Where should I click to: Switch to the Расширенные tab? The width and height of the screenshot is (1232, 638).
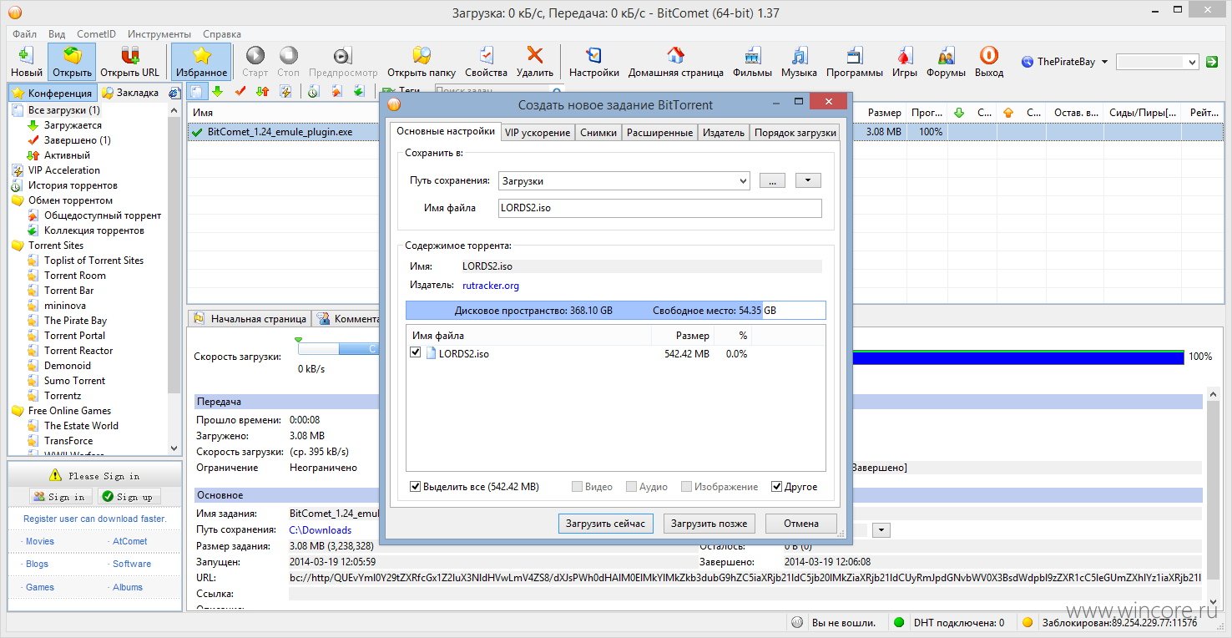coord(659,132)
